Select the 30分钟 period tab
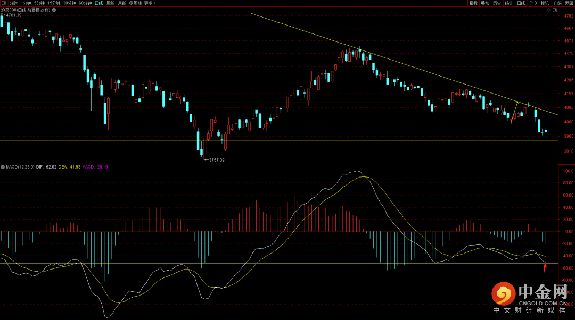 pyautogui.click(x=69, y=3)
